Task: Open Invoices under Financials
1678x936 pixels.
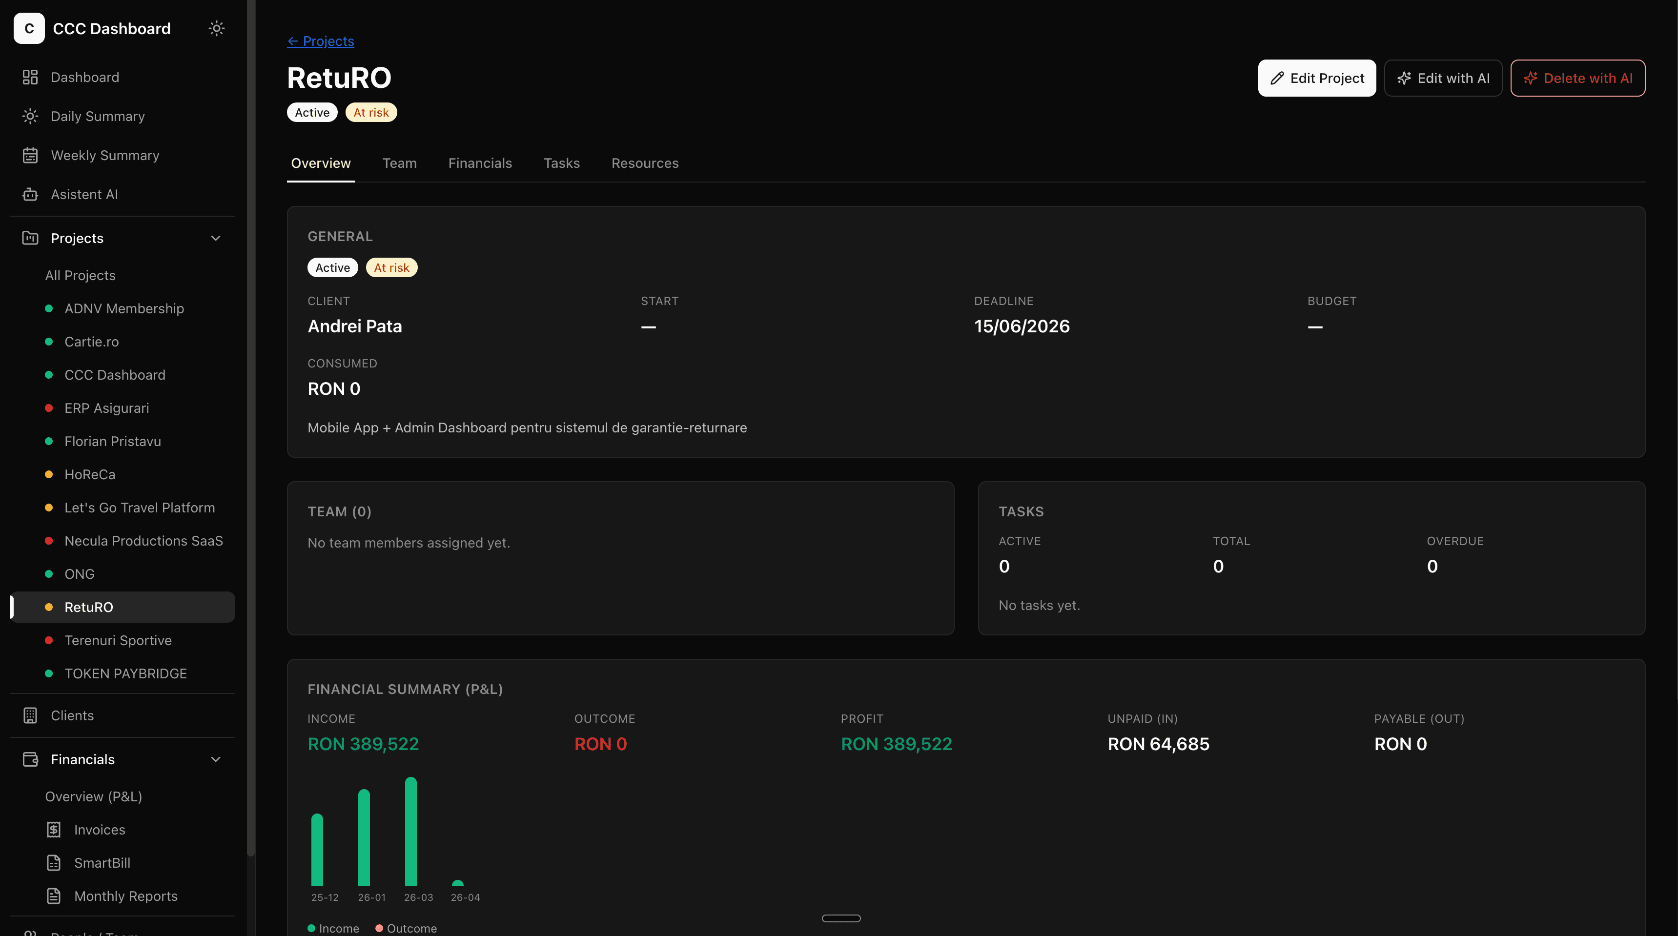Action: point(123,829)
